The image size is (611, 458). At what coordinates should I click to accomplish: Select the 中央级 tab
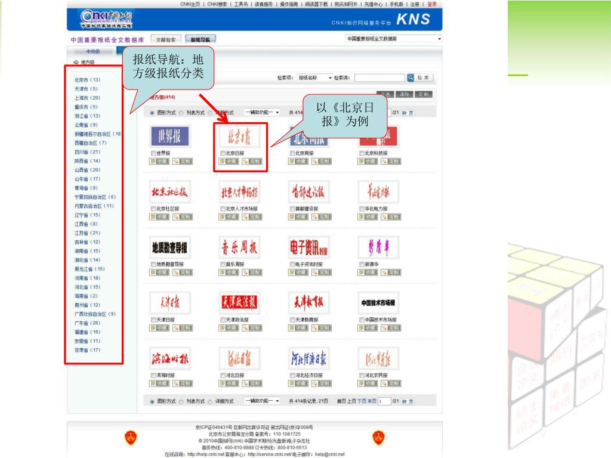pyautogui.click(x=92, y=51)
